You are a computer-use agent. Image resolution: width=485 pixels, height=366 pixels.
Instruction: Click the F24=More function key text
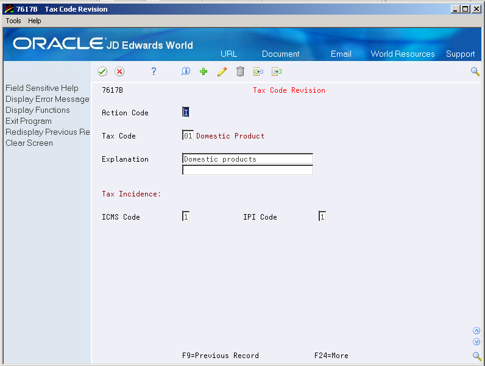point(331,356)
